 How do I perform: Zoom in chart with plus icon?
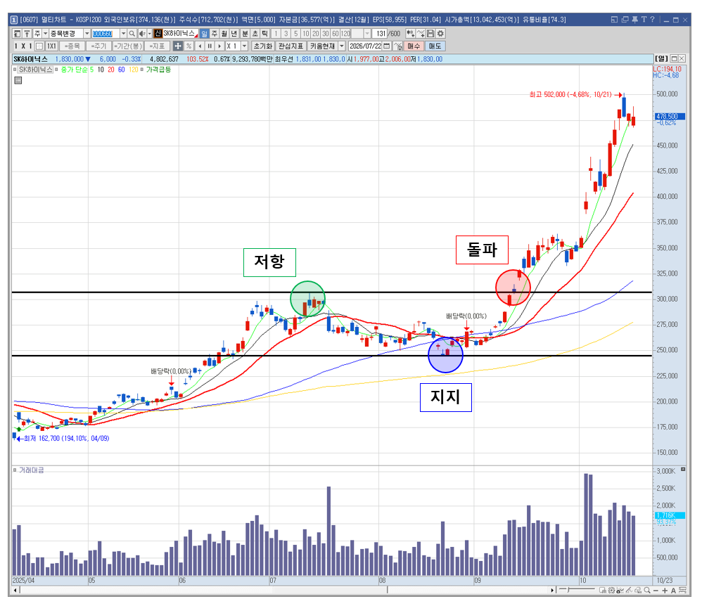tap(665, 591)
